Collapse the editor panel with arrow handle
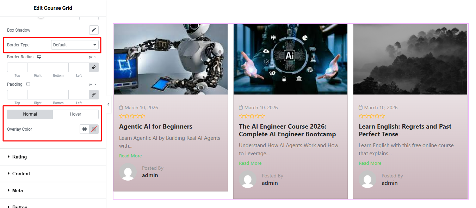The image size is (476, 208). click(x=108, y=104)
